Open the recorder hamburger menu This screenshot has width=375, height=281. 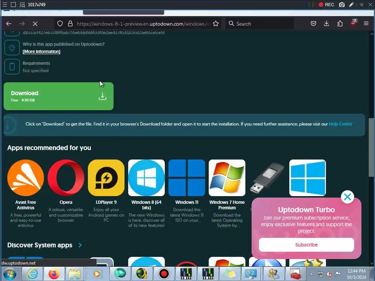click(5, 4)
